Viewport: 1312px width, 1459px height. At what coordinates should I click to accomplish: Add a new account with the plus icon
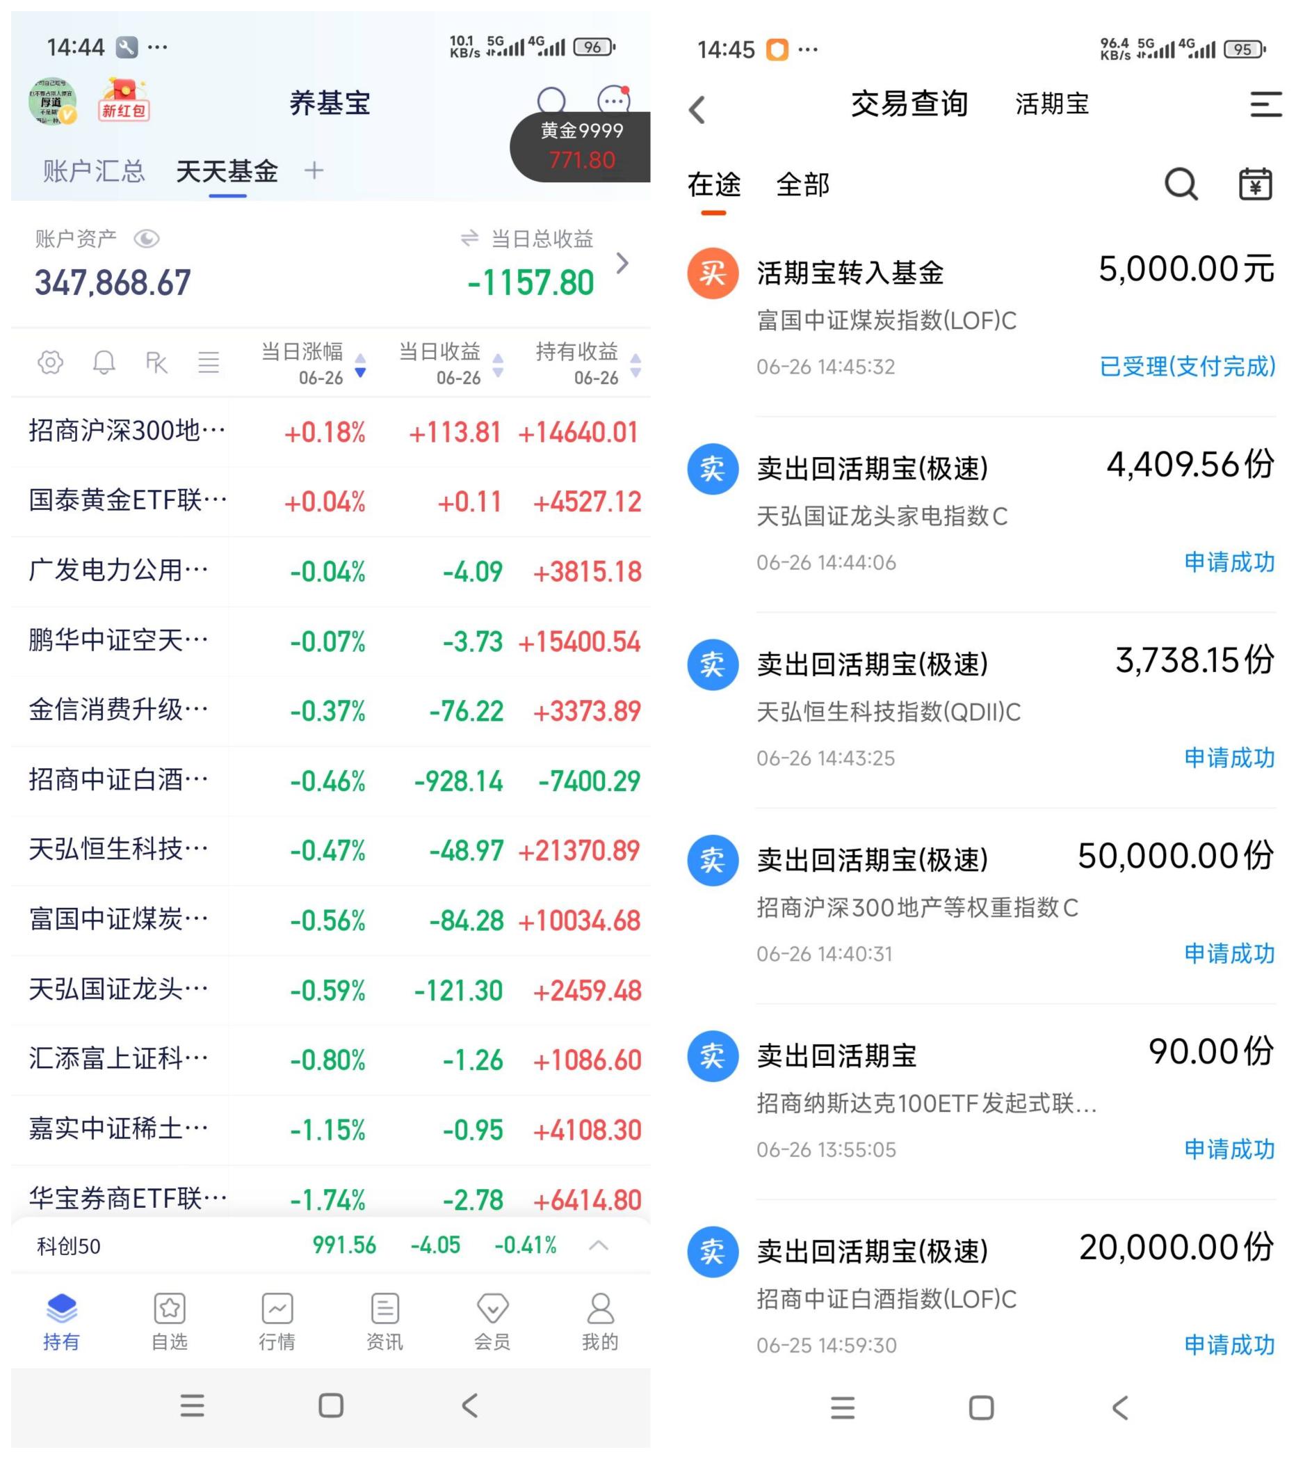314,171
